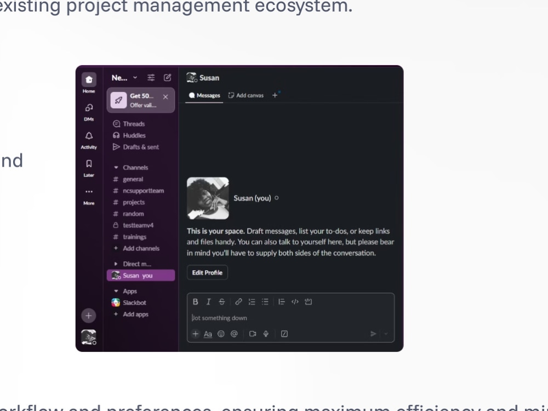Open the Later bookmark icon

tap(89, 163)
